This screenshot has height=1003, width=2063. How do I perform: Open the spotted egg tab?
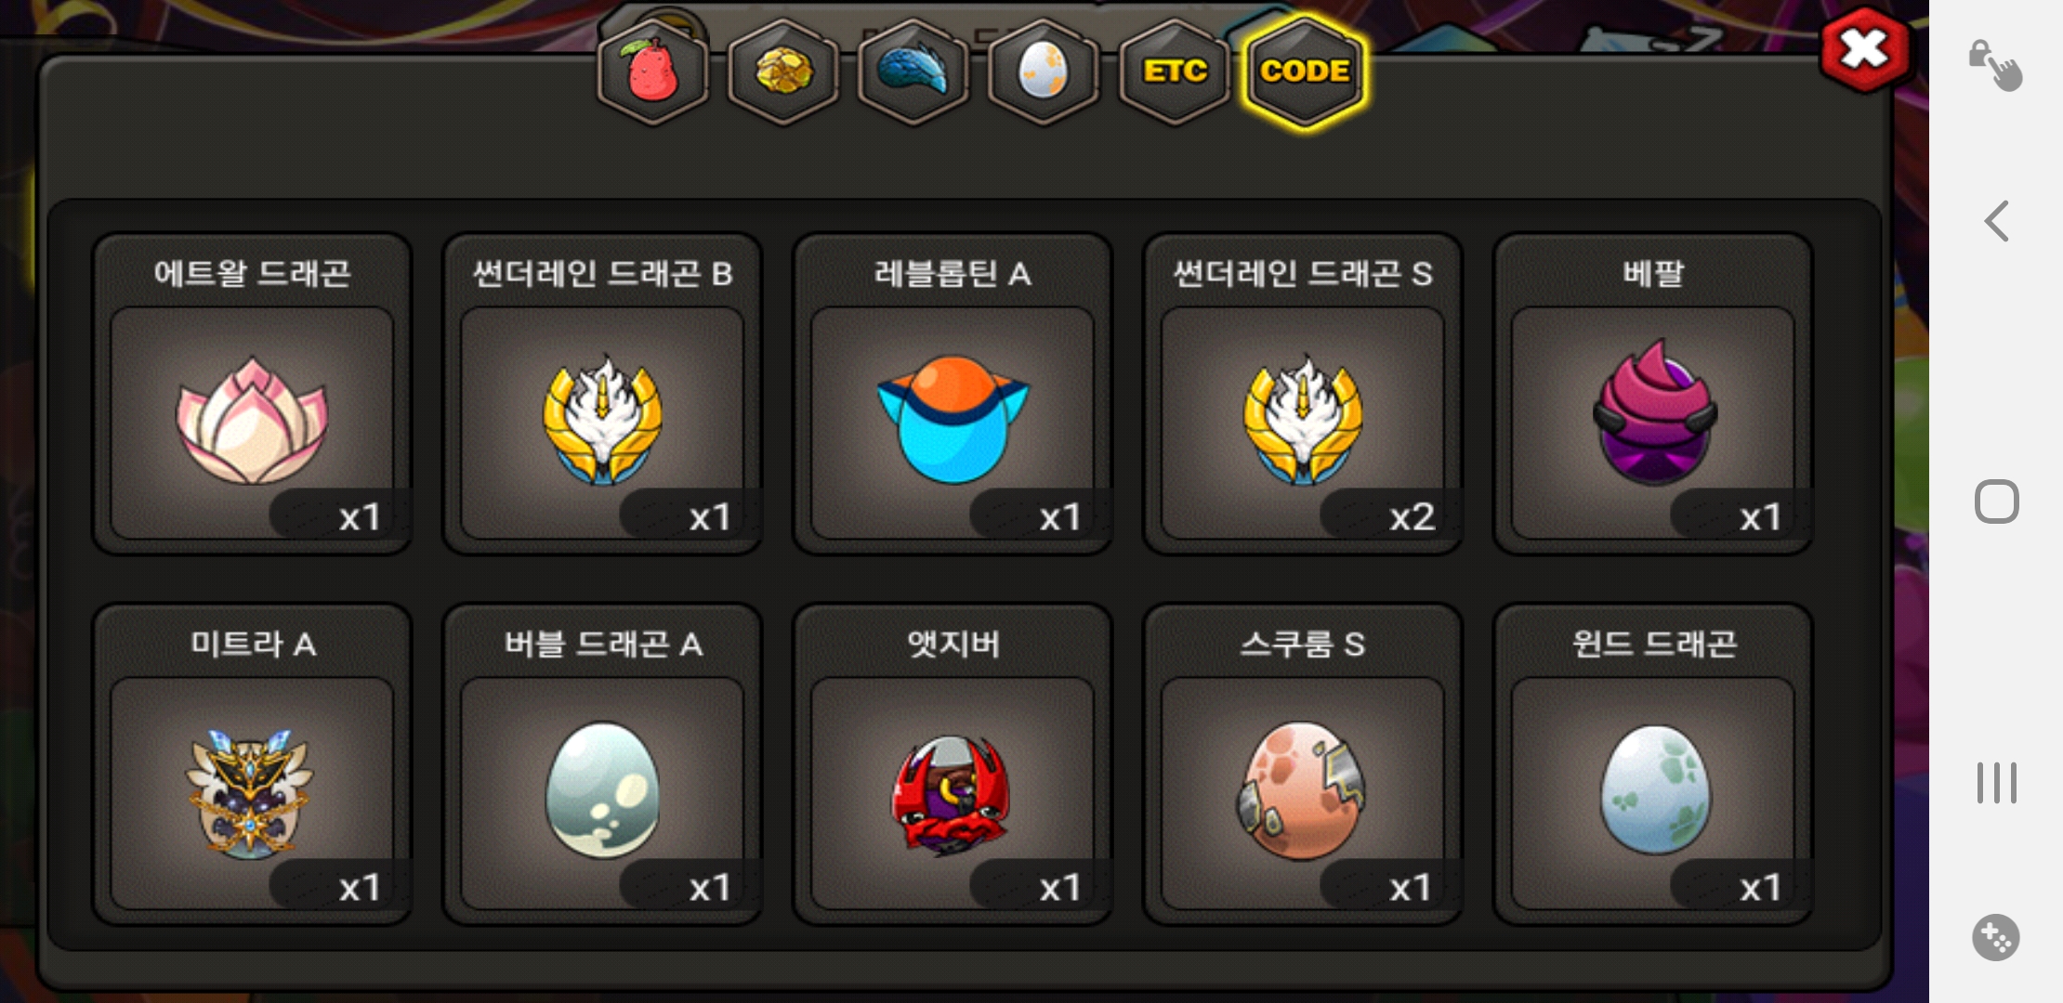pos(1044,72)
